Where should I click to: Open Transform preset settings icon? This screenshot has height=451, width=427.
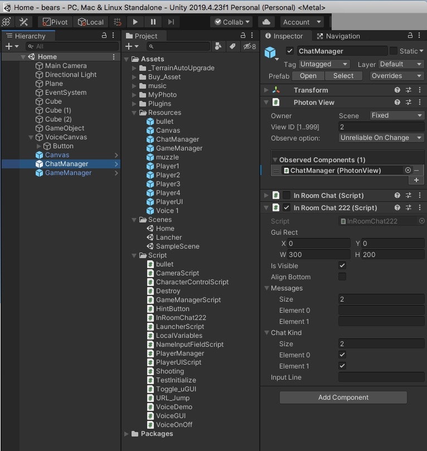(x=409, y=90)
